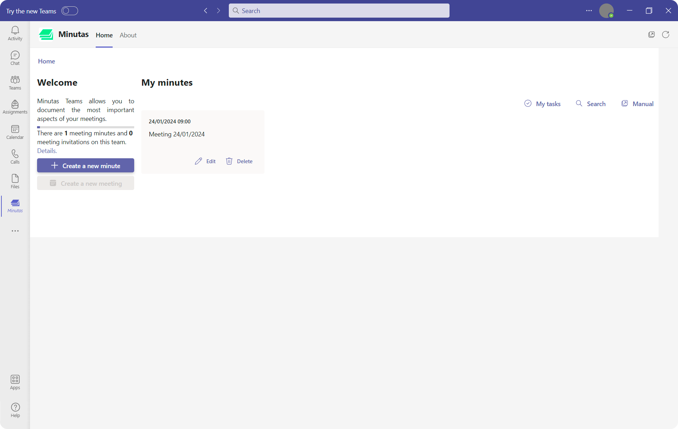The height and width of the screenshot is (429, 678).
Task: Go forward with the right arrow
Action: tap(218, 11)
